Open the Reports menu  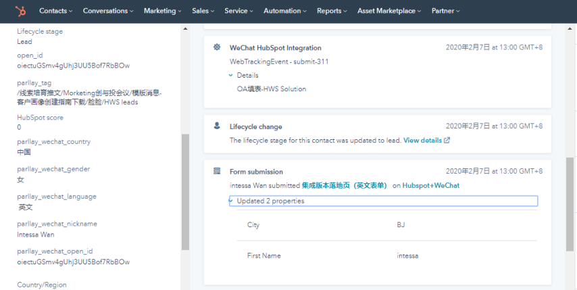pyautogui.click(x=332, y=11)
